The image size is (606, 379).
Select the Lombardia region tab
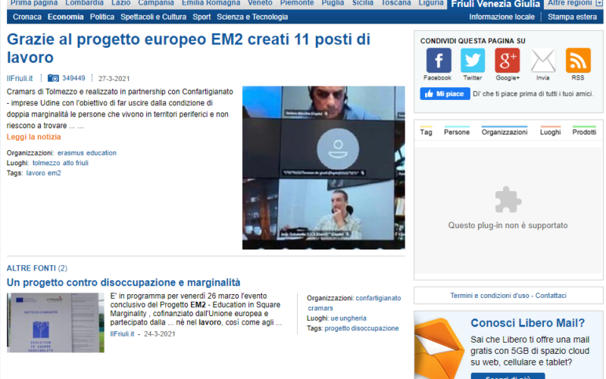[84, 3]
